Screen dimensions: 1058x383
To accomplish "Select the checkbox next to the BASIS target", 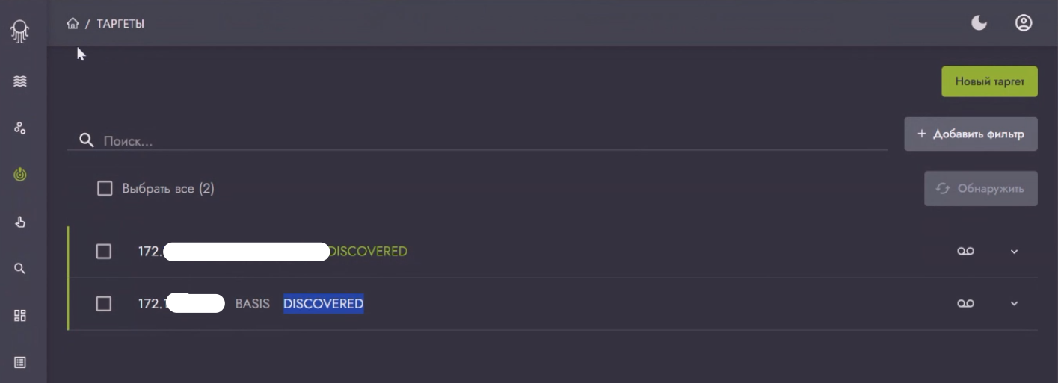I will (104, 304).
